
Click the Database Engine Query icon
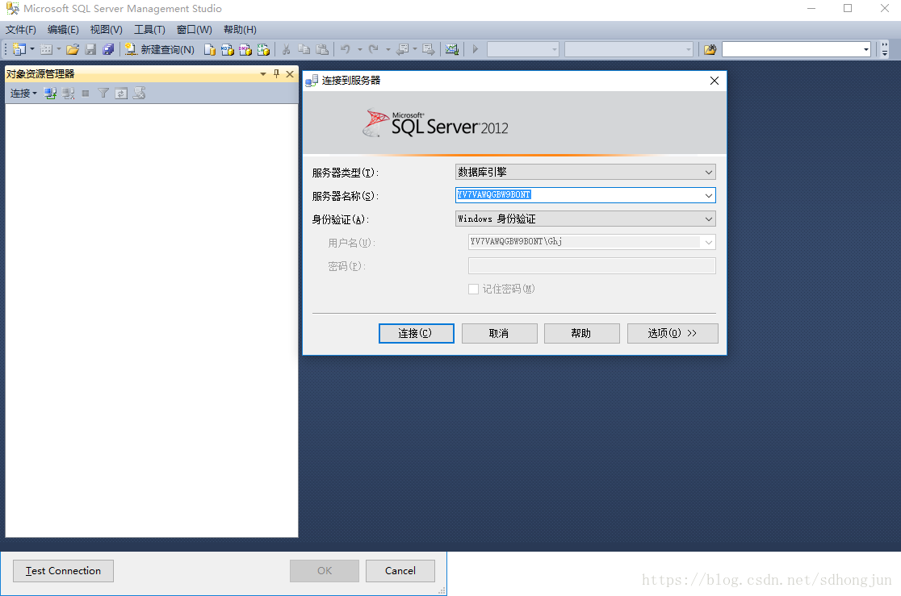pyautogui.click(x=210, y=49)
